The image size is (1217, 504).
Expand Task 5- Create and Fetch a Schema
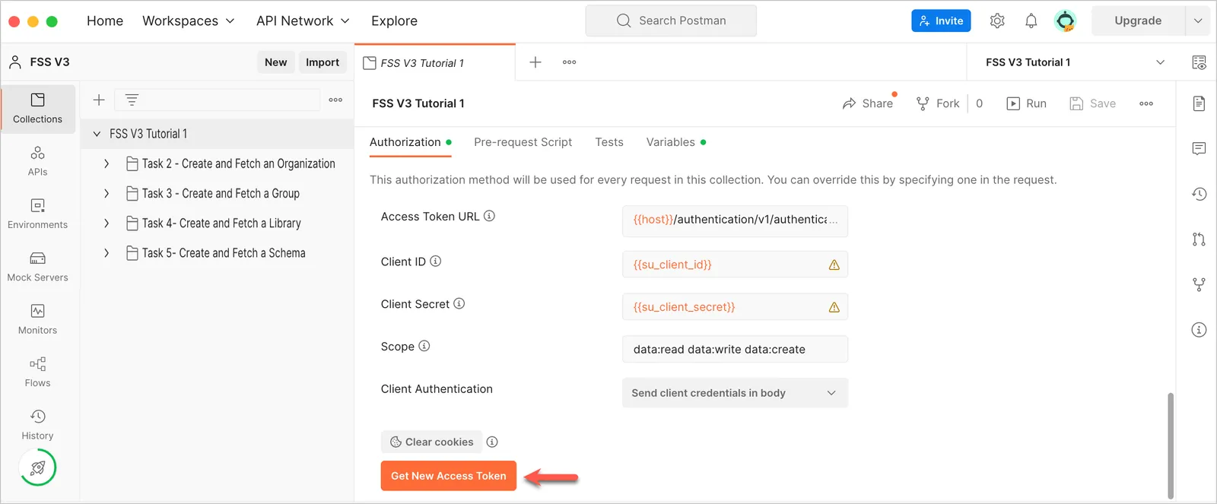106,252
